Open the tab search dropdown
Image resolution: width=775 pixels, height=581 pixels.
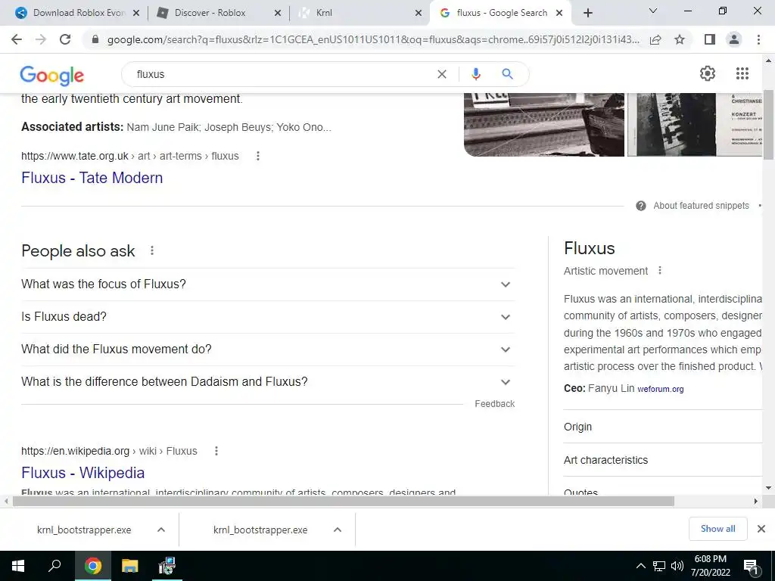pyautogui.click(x=653, y=11)
